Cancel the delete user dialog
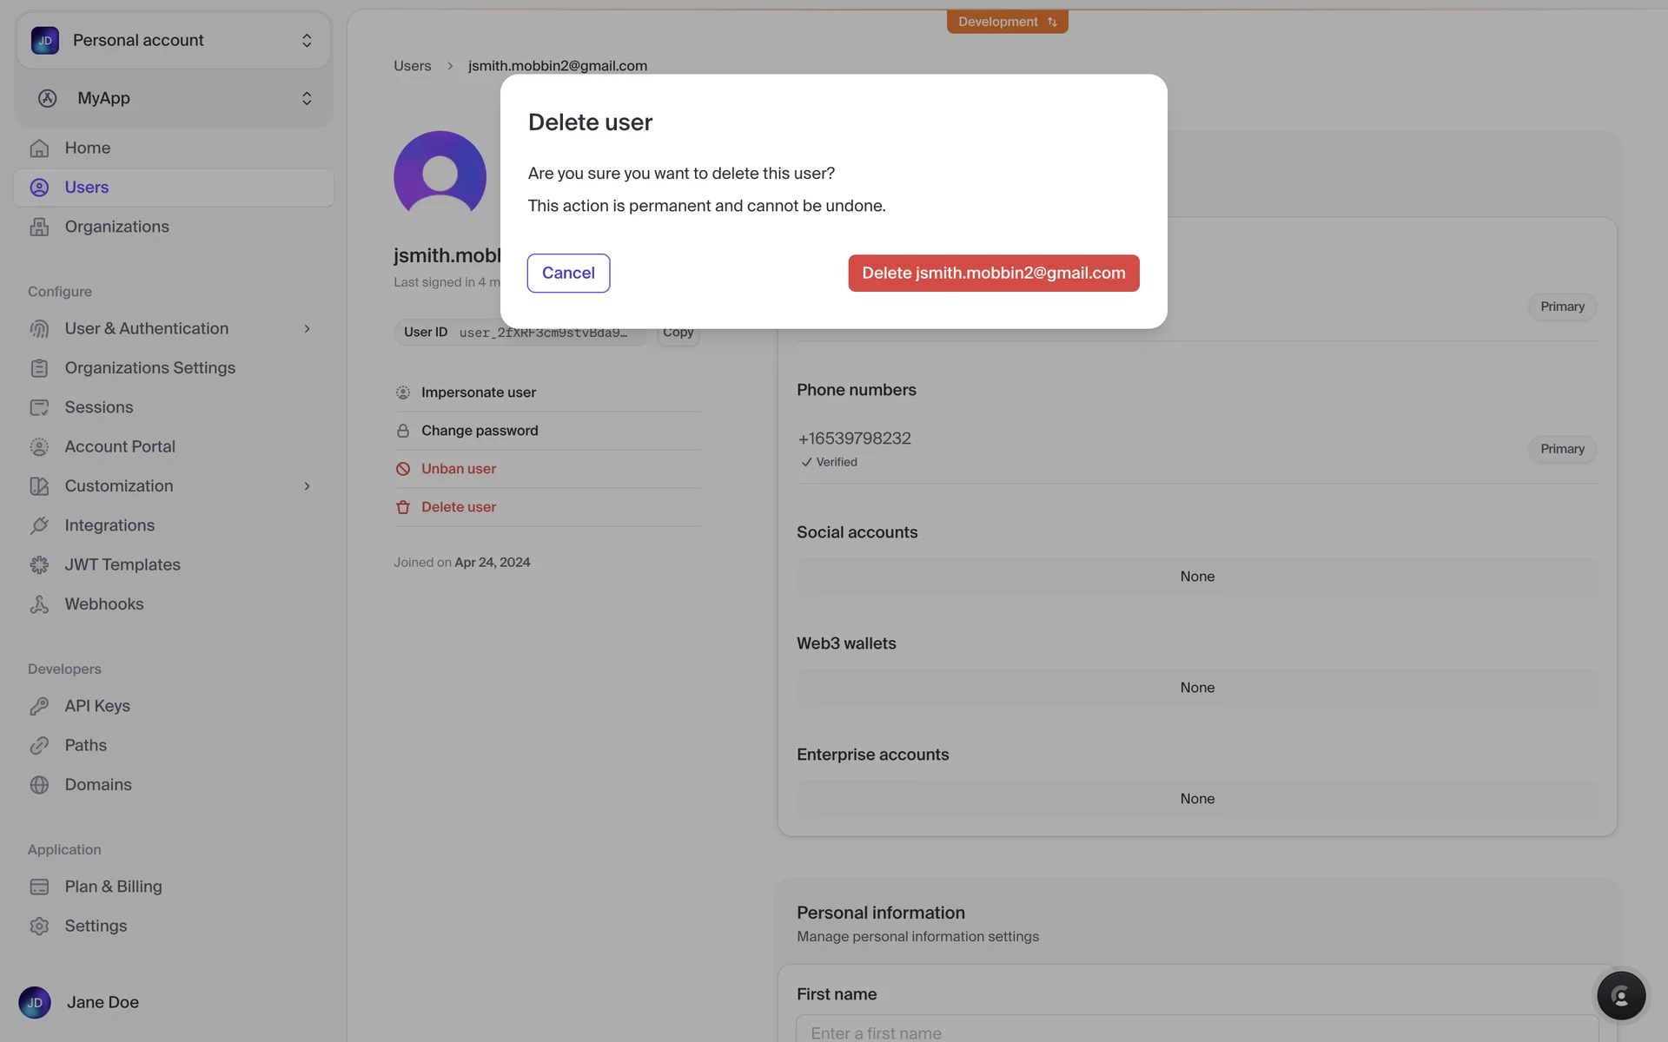 pos(568,273)
